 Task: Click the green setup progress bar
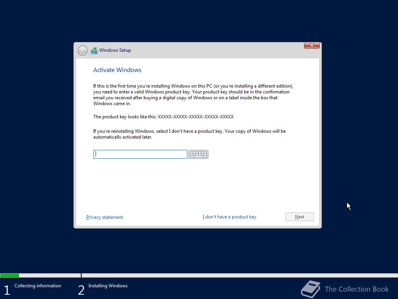tap(10, 275)
